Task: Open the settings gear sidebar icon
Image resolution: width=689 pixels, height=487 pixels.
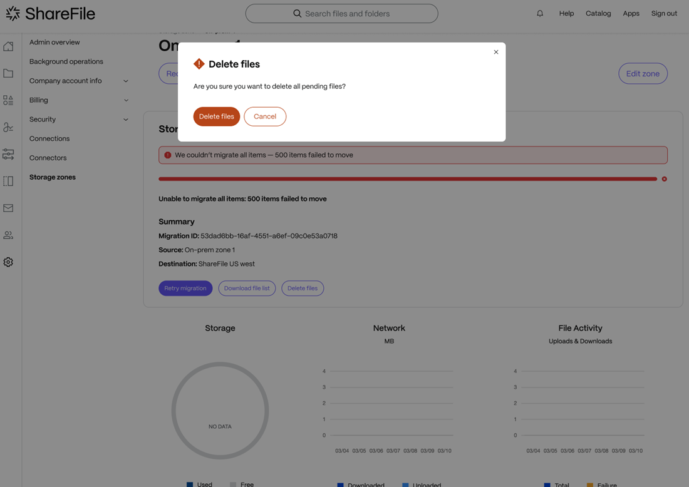Action: [x=8, y=262]
